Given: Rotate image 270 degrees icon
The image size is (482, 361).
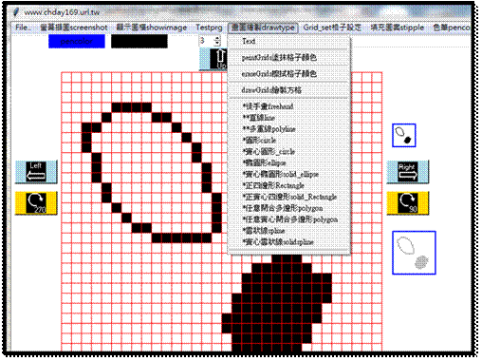Looking at the screenshot, I should [36, 203].
